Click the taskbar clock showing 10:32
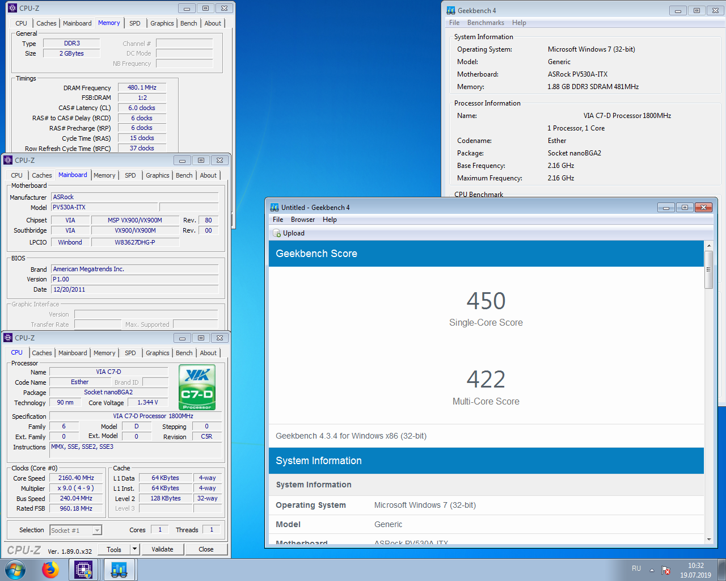Image resolution: width=726 pixels, height=581 pixels. click(x=695, y=566)
